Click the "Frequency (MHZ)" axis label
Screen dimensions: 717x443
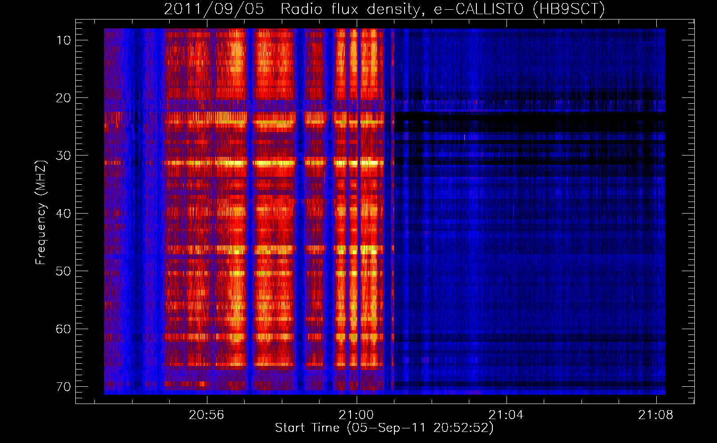[41, 213]
